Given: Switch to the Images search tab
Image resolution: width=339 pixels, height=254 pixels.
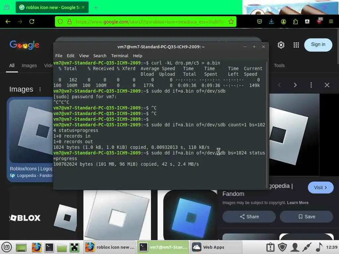Looking at the screenshot, I should (29, 66).
